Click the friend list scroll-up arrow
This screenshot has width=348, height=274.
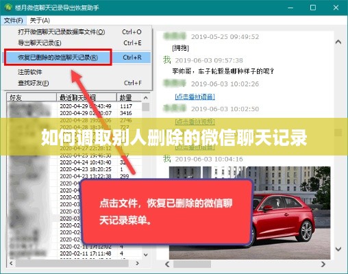point(146,98)
